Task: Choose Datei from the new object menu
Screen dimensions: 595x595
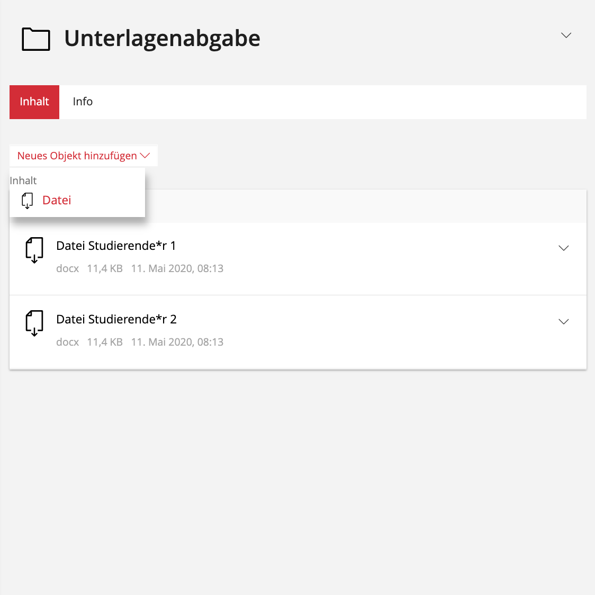Action: click(x=57, y=201)
